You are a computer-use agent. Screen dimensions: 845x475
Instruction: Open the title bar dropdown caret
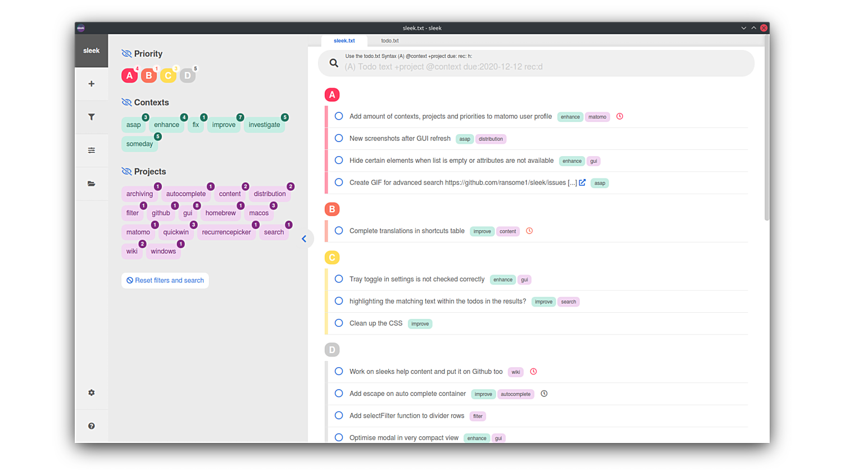[743, 28]
